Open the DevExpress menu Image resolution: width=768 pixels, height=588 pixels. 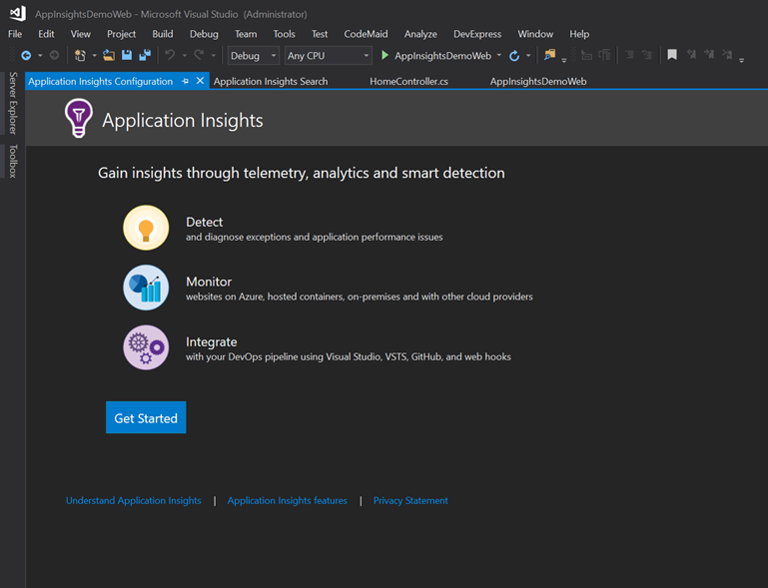click(477, 34)
